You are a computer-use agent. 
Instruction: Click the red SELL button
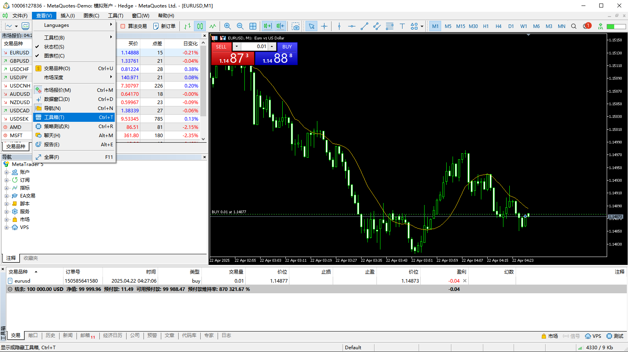[221, 47]
